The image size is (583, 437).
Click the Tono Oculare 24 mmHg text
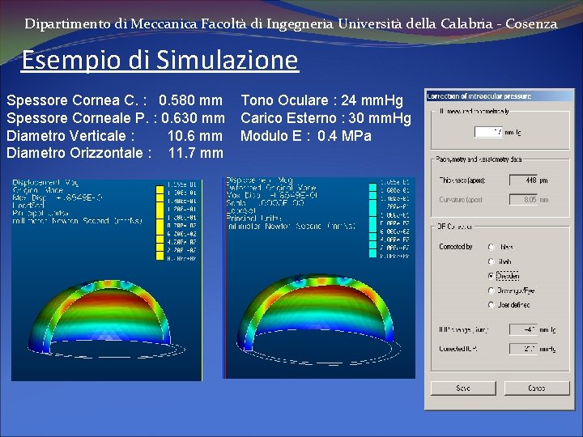322,100
